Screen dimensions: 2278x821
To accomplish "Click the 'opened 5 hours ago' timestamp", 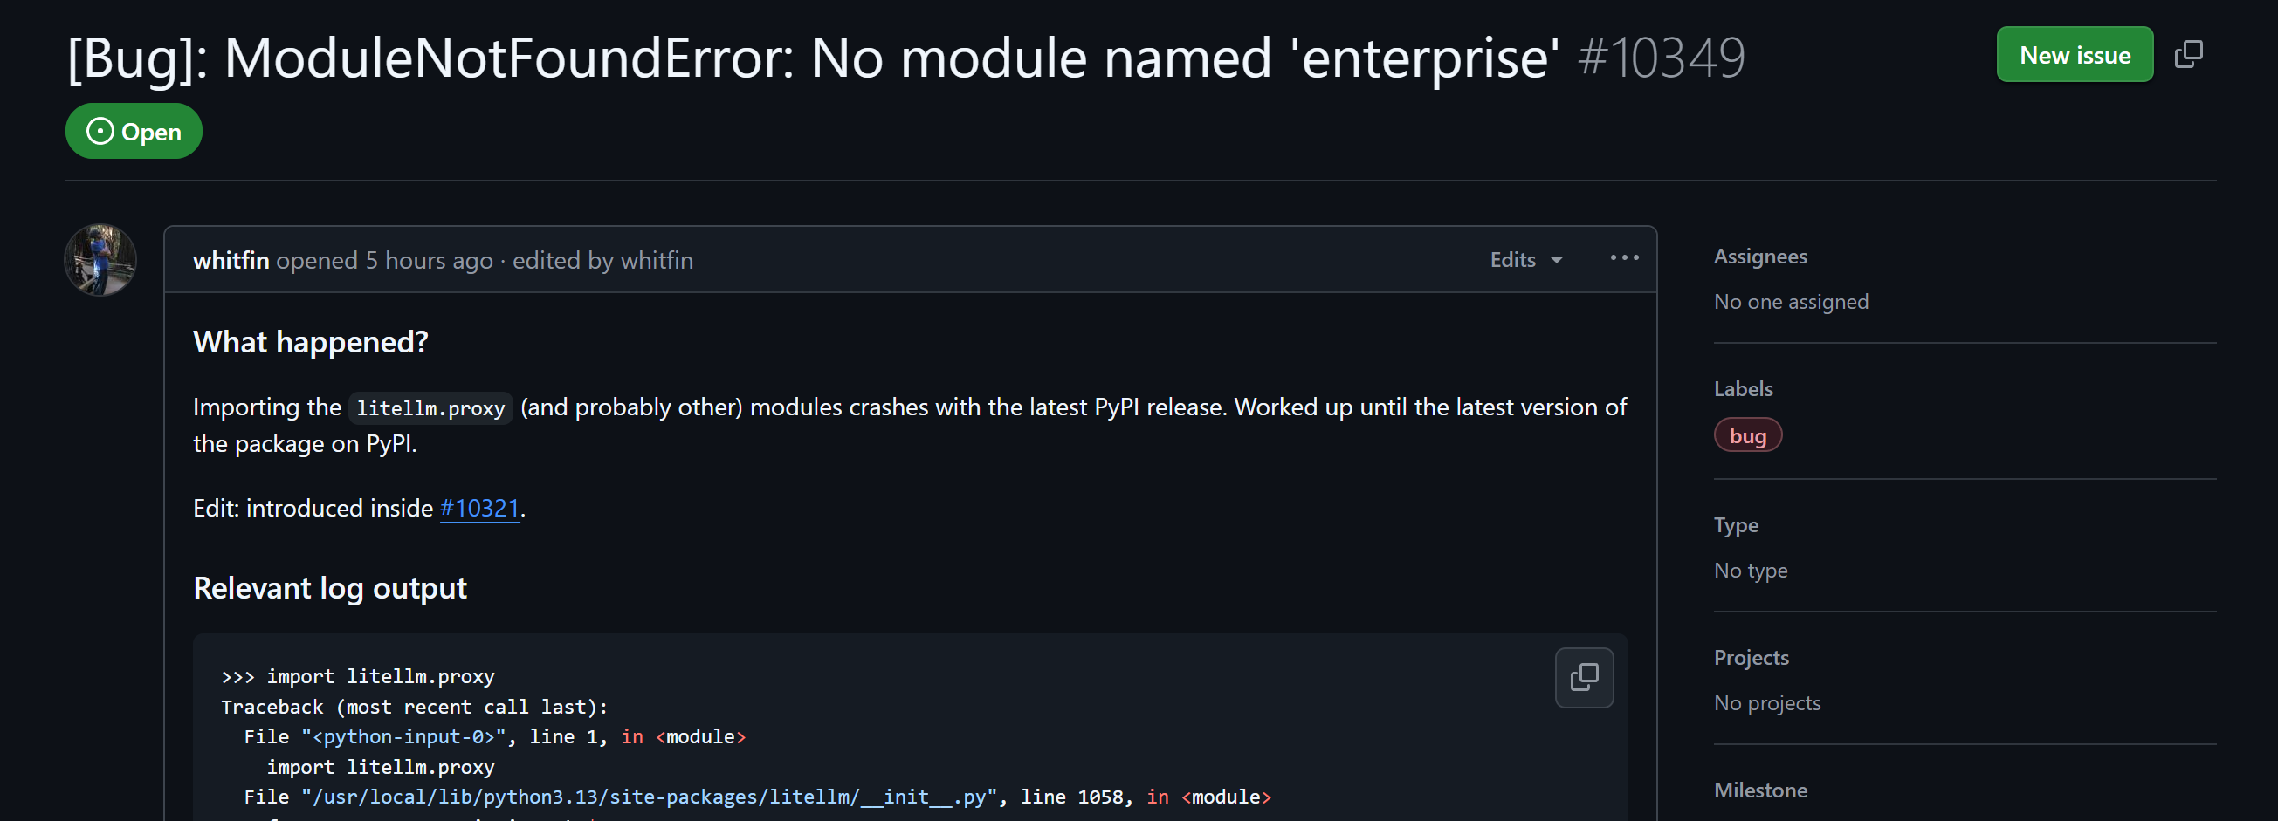I will 384,260.
